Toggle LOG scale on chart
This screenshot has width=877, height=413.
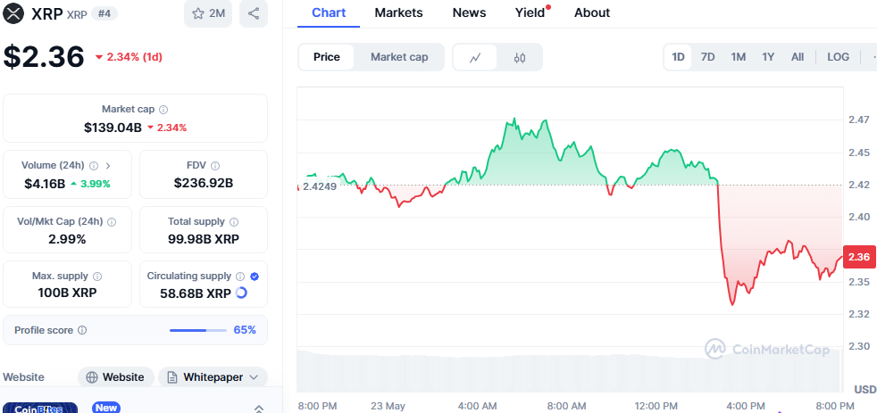[838, 57]
